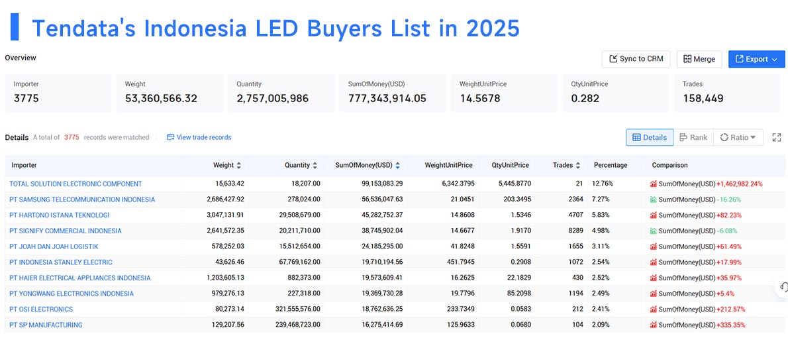Click the 3775 matched records count
Image resolution: width=788 pixels, height=340 pixels.
point(72,137)
